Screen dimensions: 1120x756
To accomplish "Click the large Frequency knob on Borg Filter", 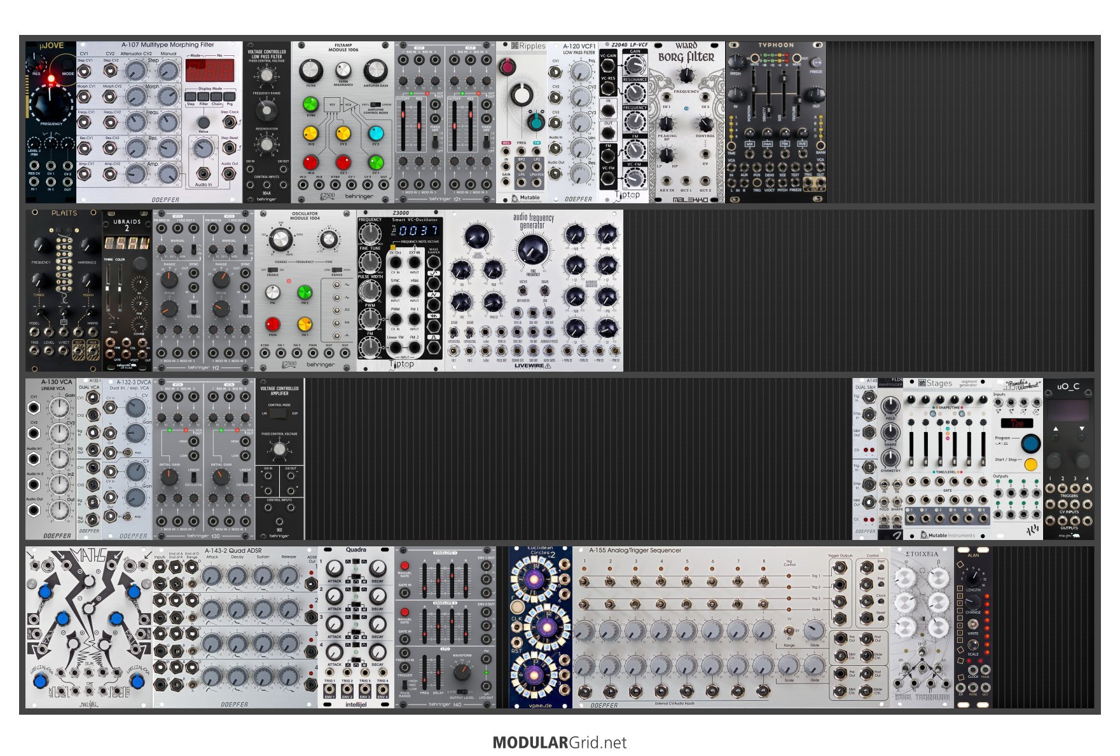I will coord(686,76).
